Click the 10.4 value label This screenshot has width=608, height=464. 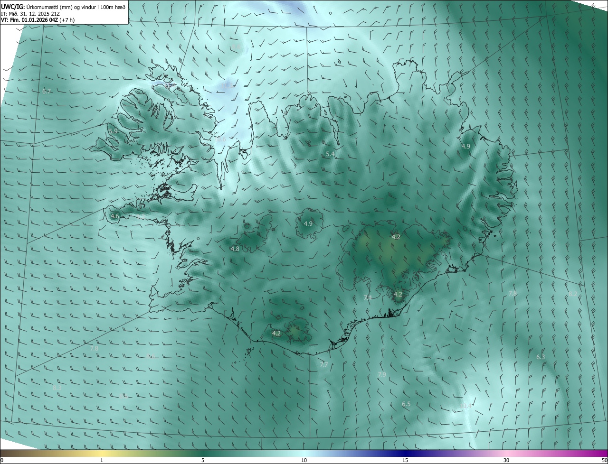click(x=466, y=406)
